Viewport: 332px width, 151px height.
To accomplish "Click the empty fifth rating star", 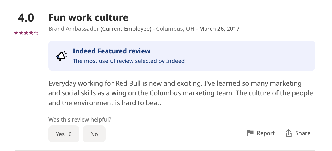I will [36, 33].
